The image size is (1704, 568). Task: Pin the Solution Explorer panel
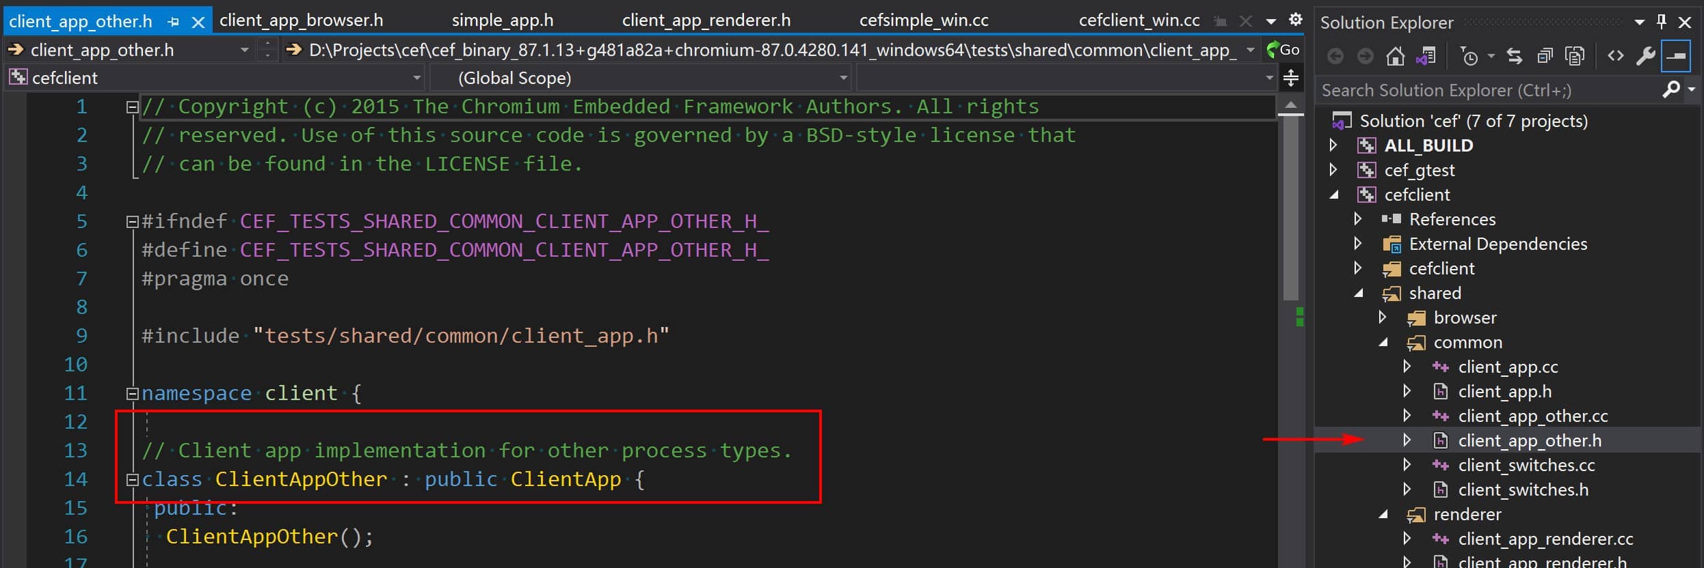point(1662,22)
